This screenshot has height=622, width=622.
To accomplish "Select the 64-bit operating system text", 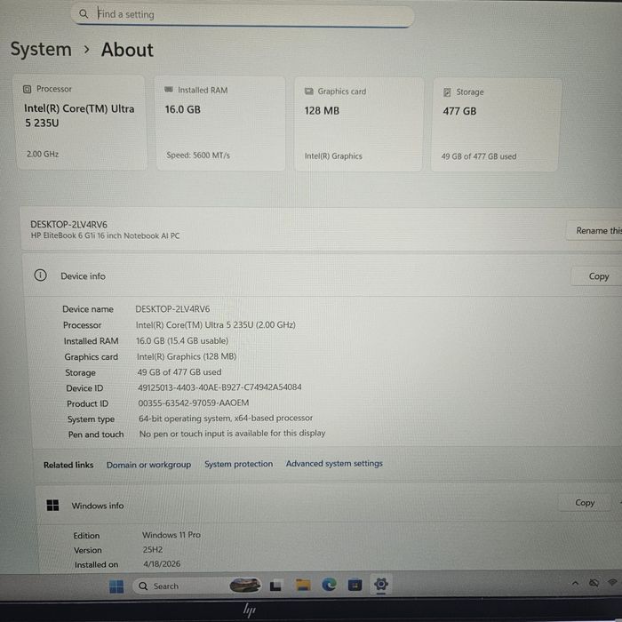I will pos(226,419).
